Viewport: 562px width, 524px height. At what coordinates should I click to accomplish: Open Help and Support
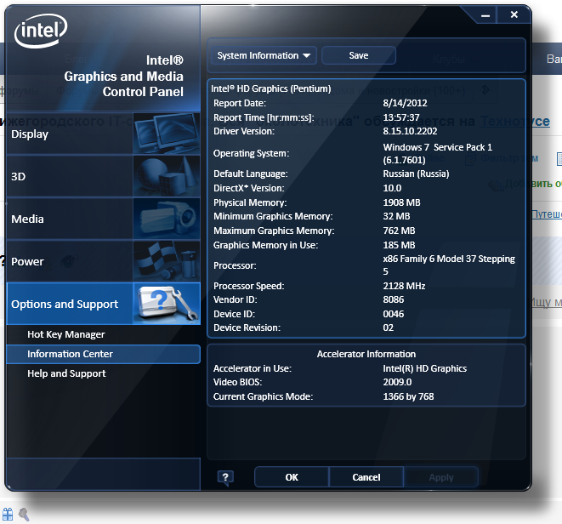pos(66,373)
